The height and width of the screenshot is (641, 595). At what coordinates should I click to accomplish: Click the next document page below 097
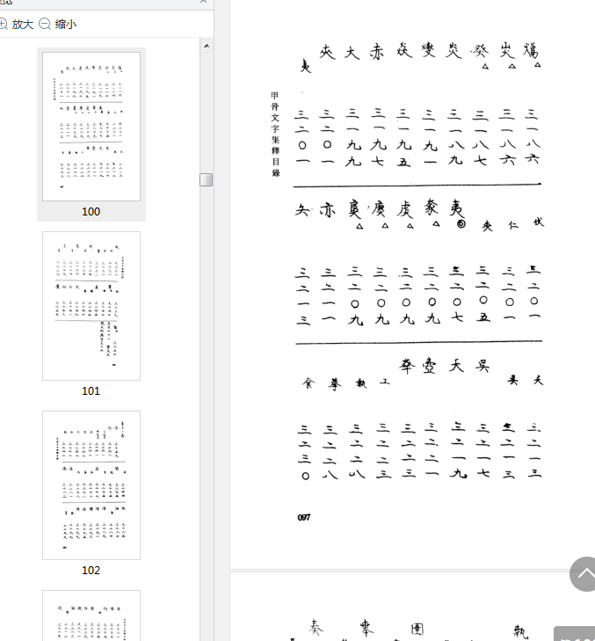tap(412, 607)
